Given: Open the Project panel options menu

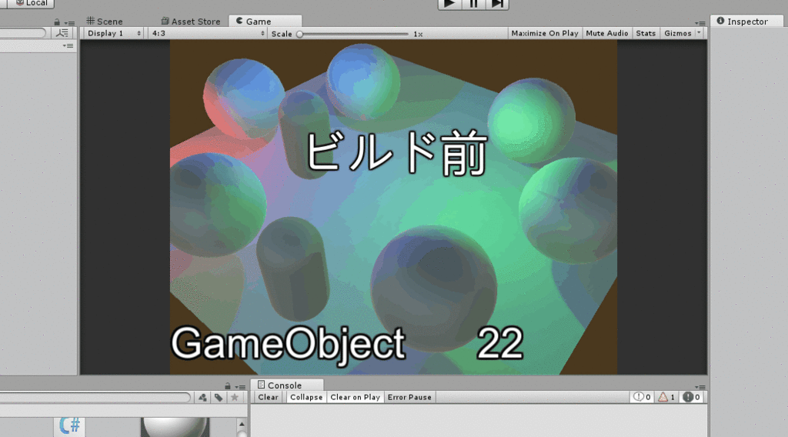Looking at the screenshot, I should pos(240,387).
